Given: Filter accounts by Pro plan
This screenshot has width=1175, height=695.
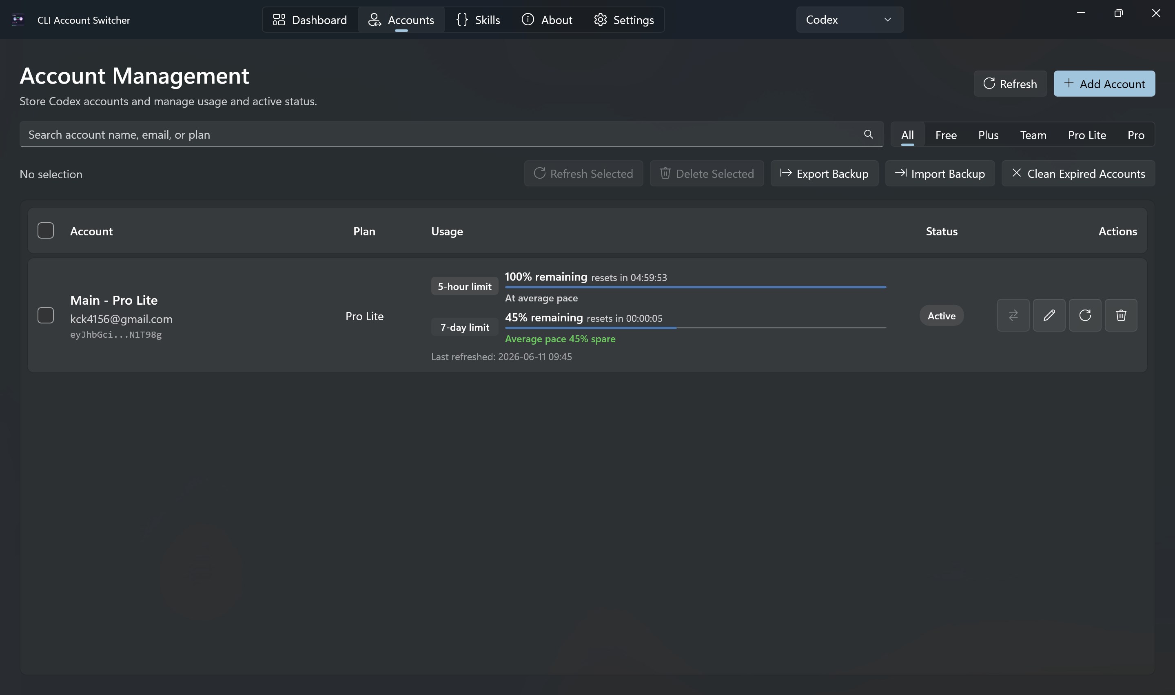Looking at the screenshot, I should point(1136,135).
